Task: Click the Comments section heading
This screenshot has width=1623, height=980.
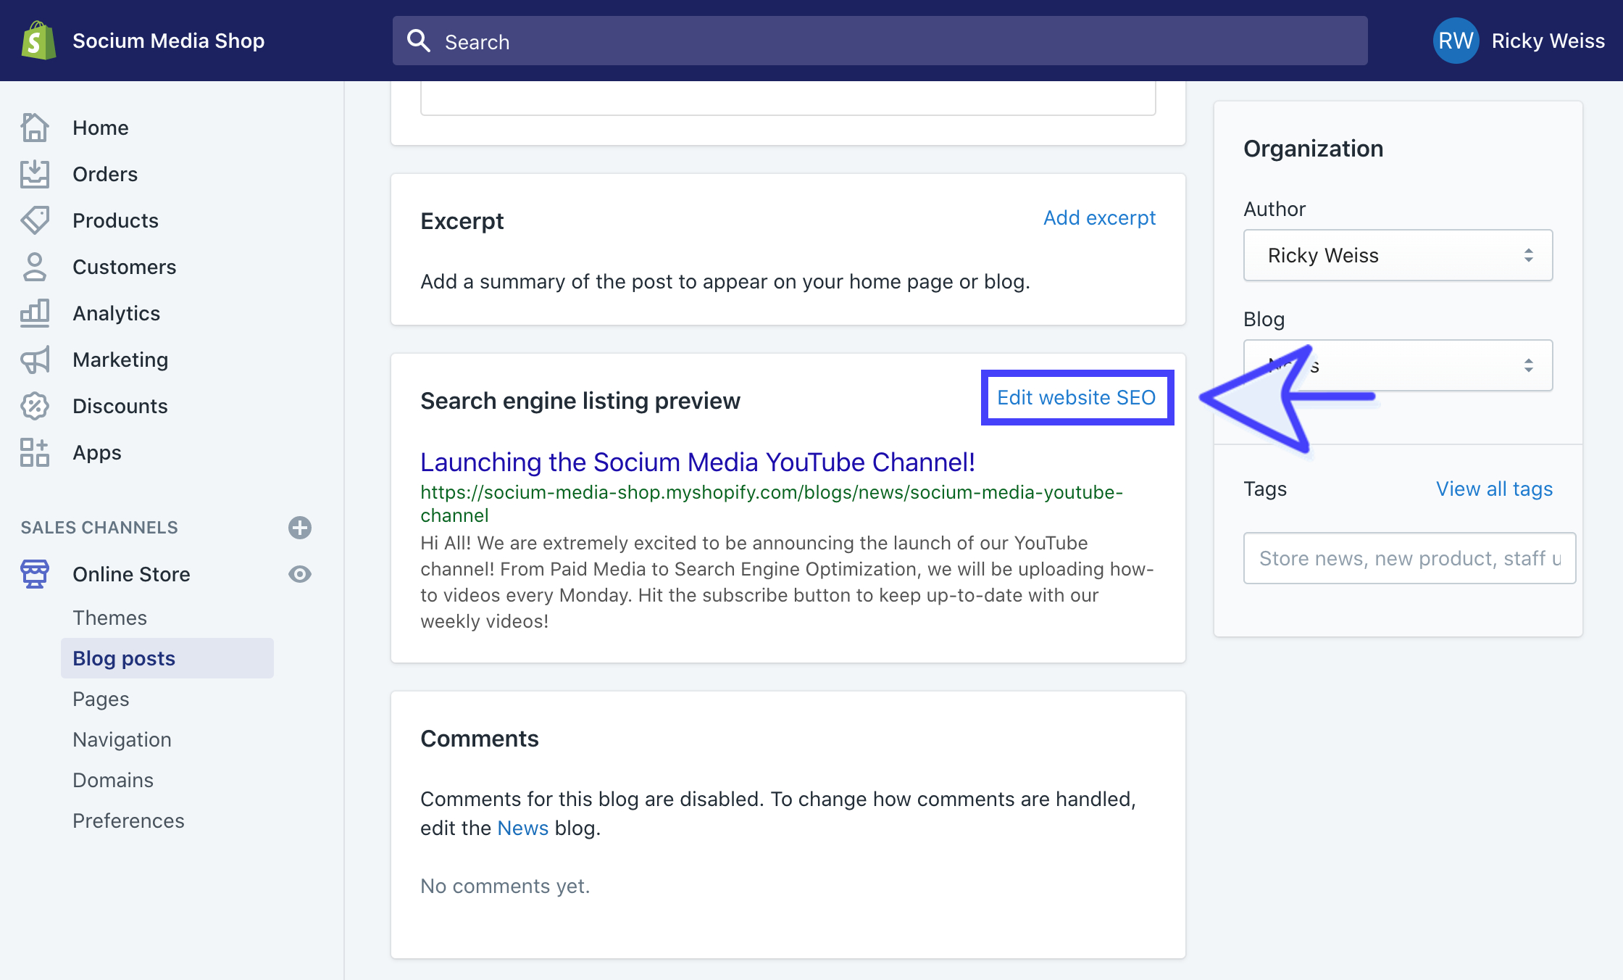Action: 479,738
